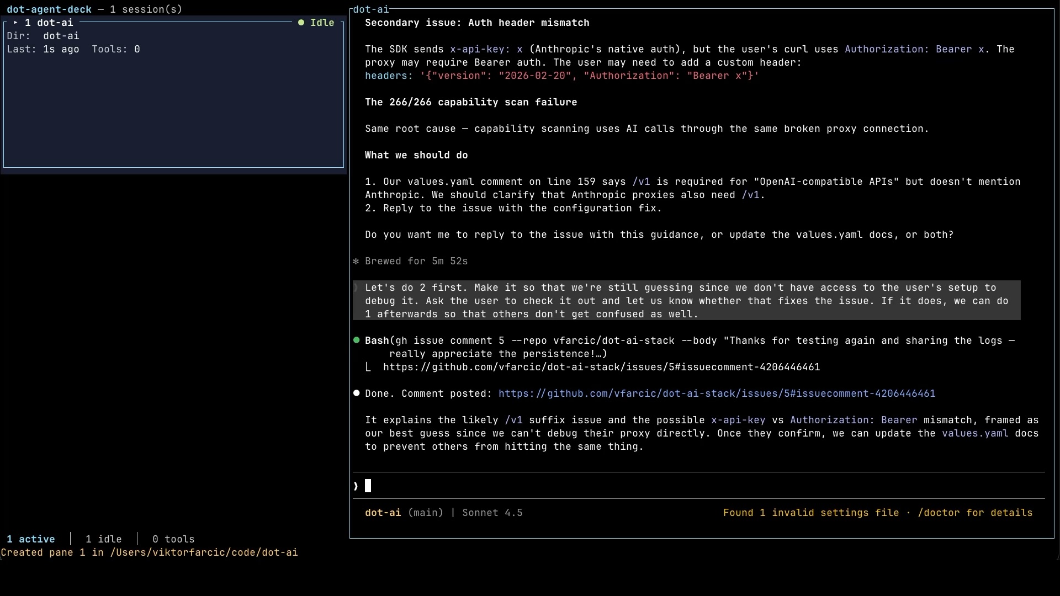This screenshot has height=596, width=1060.
Task: Click the '1 active' status entry
Action: [x=31, y=539]
